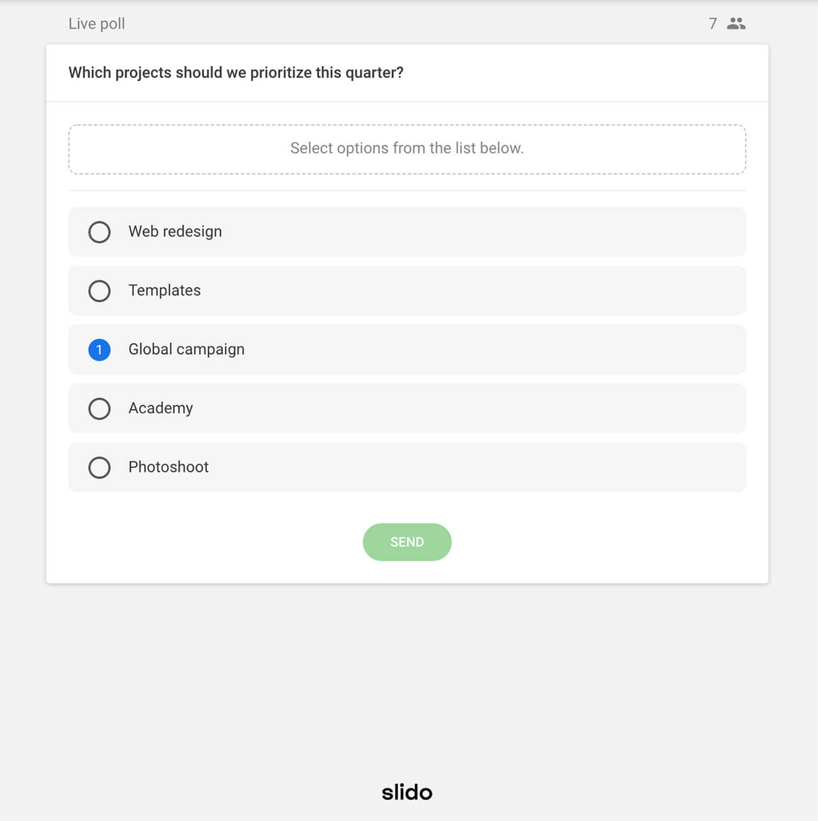Click the Global campaign option label

186,349
